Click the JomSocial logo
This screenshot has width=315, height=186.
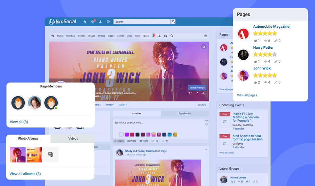62,22
